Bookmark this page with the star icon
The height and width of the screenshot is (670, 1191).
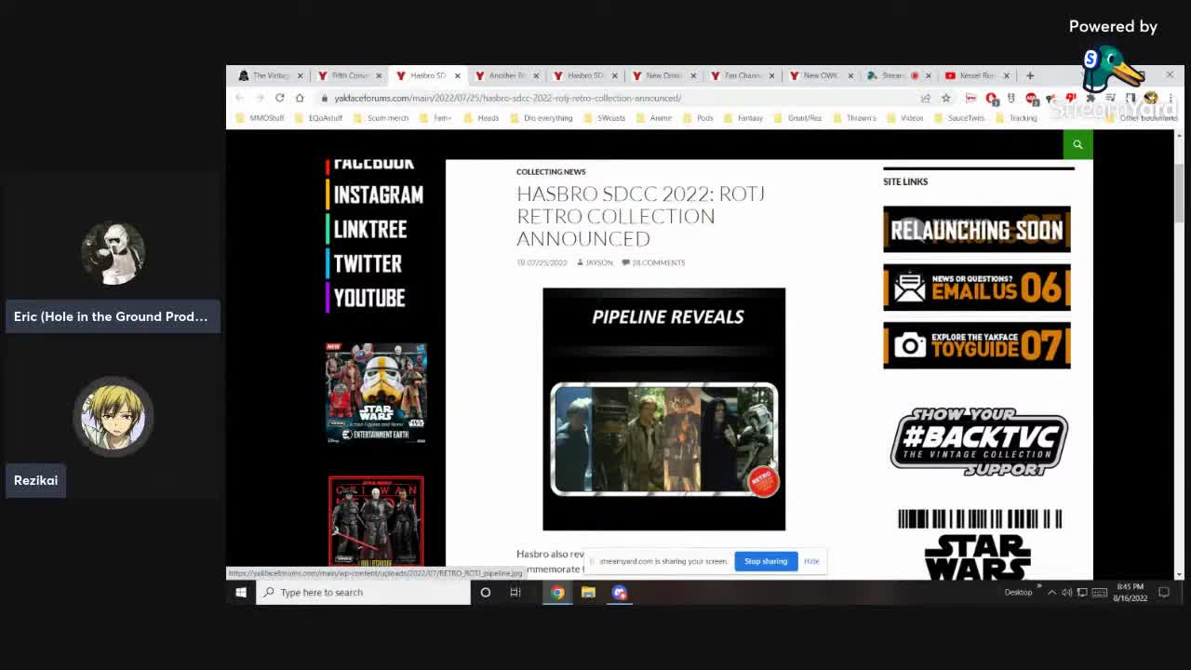946,98
